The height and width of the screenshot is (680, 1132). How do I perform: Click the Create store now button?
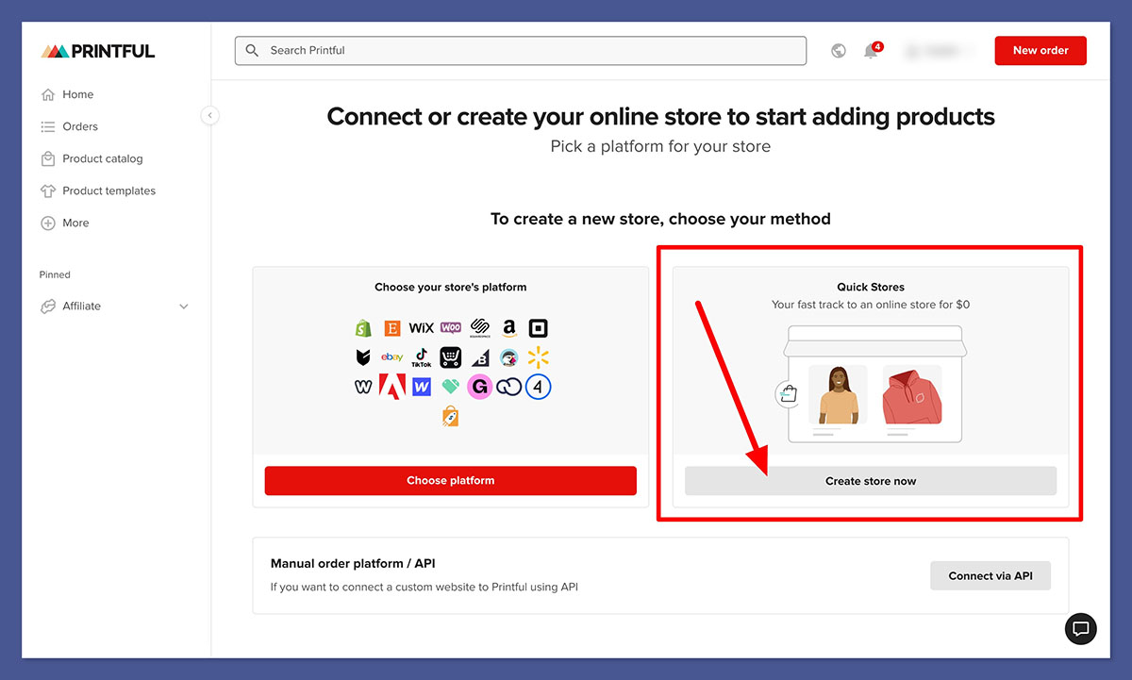pos(870,480)
